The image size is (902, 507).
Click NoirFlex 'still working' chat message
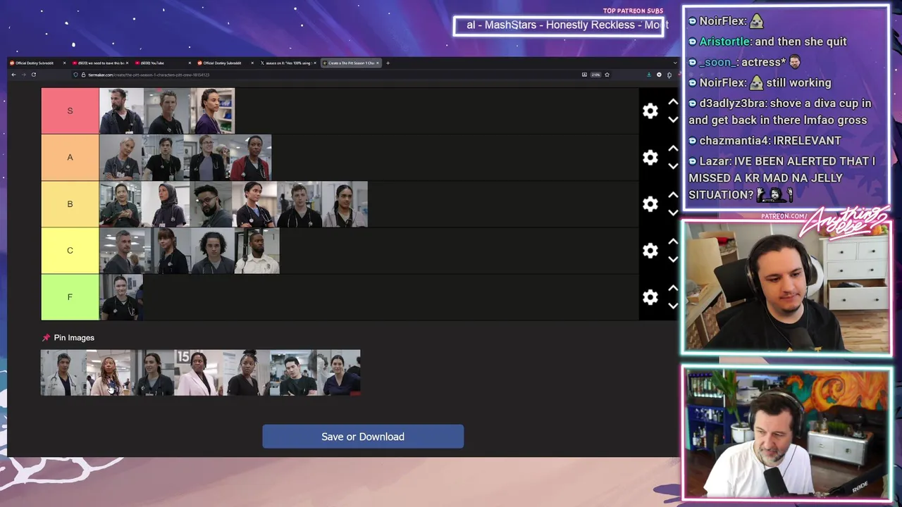point(760,82)
